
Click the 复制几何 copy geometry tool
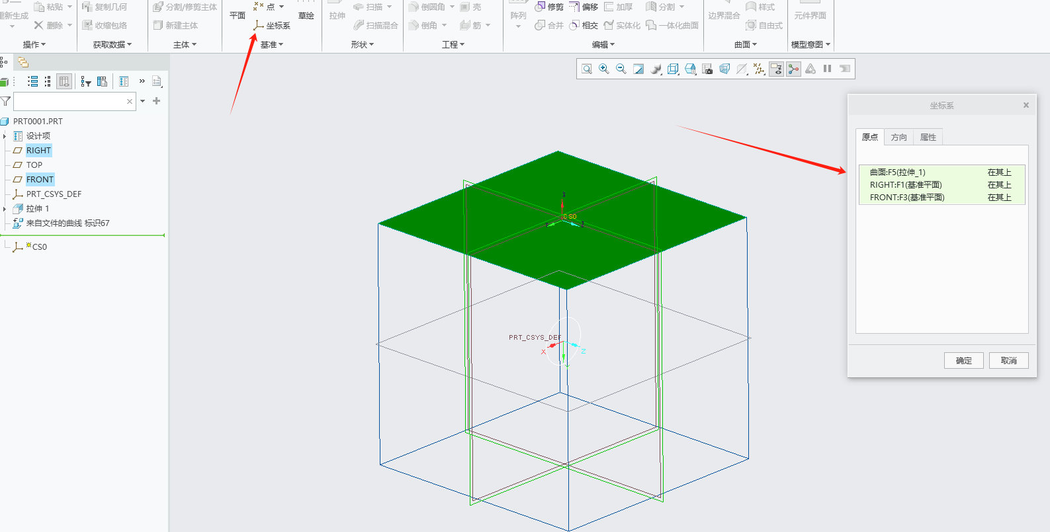(105, 7)
